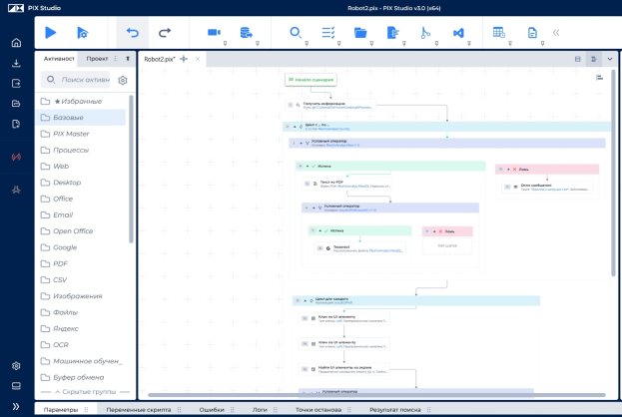This screenshot has height=417, width=622.
Task: Open settings gear in left sidebar
Action: (16, 365)
